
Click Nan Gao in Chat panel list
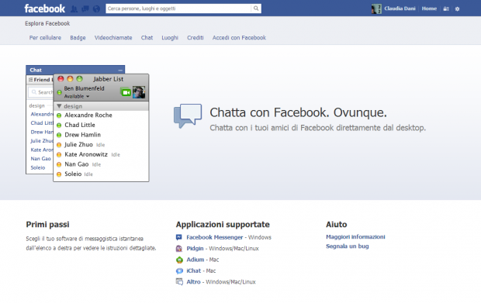pos(41,159)
